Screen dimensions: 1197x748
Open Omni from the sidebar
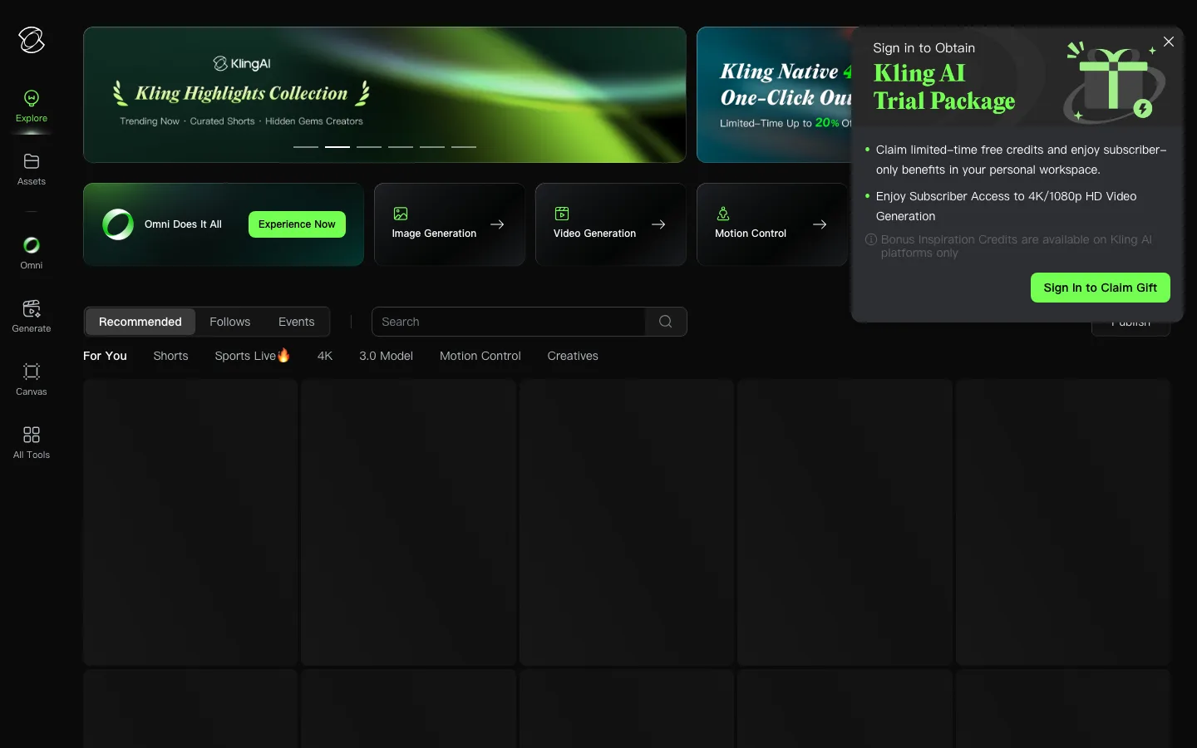[x=32, y=253]
